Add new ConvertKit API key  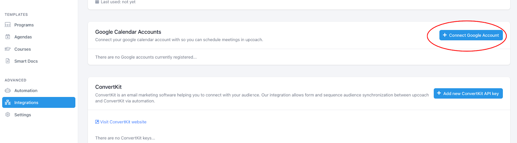click(x=468, y=93)
